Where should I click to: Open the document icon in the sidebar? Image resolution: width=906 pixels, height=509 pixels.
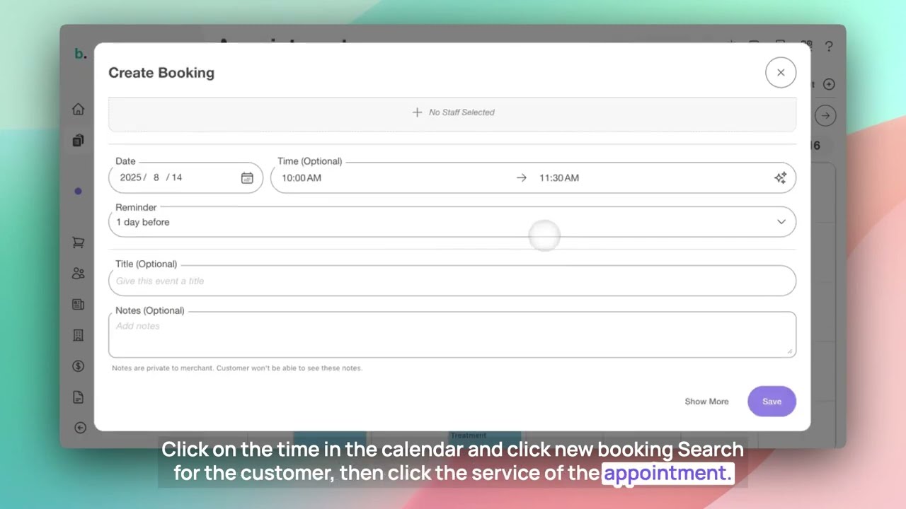coord(79,397)
